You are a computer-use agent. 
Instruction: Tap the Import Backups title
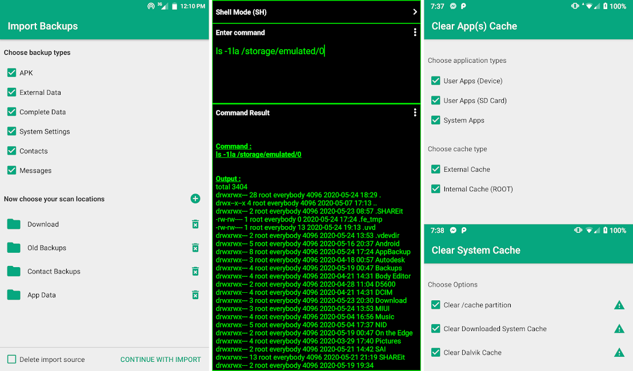pos(43,26)
